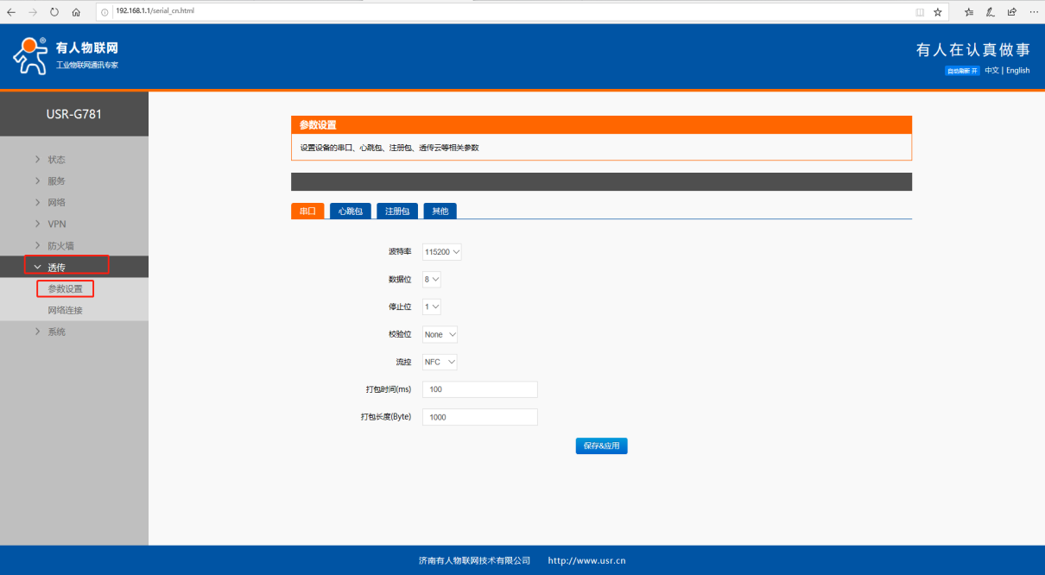1045x575 pixels.
Task: Click the 保存&应用 button
Action: pos(601,446)
